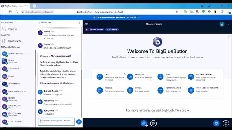Click the Клюков talking indicator badge
The image size is (232, 130).
coord(112,30)
